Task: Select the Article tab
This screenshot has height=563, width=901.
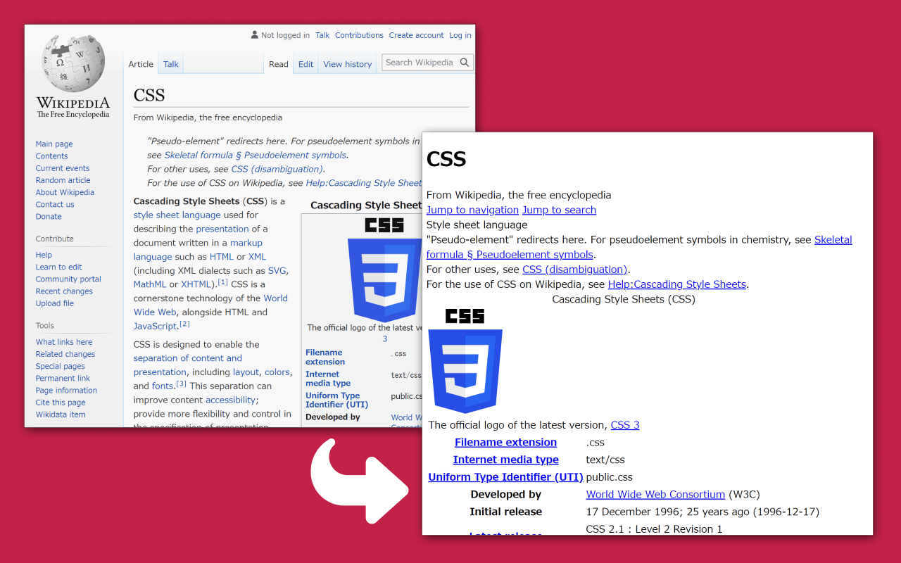Action: click(141, 63)
